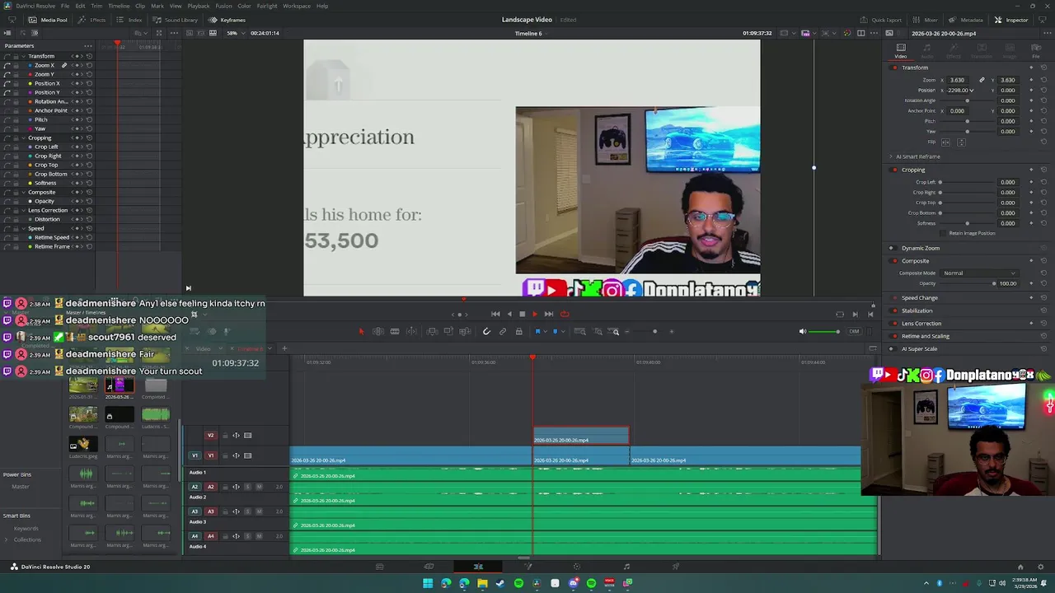Image resolution: width=1055 pixels, height=593 pixels.
Task: Click the flip horizontal icon
Action: pos(945,142)
